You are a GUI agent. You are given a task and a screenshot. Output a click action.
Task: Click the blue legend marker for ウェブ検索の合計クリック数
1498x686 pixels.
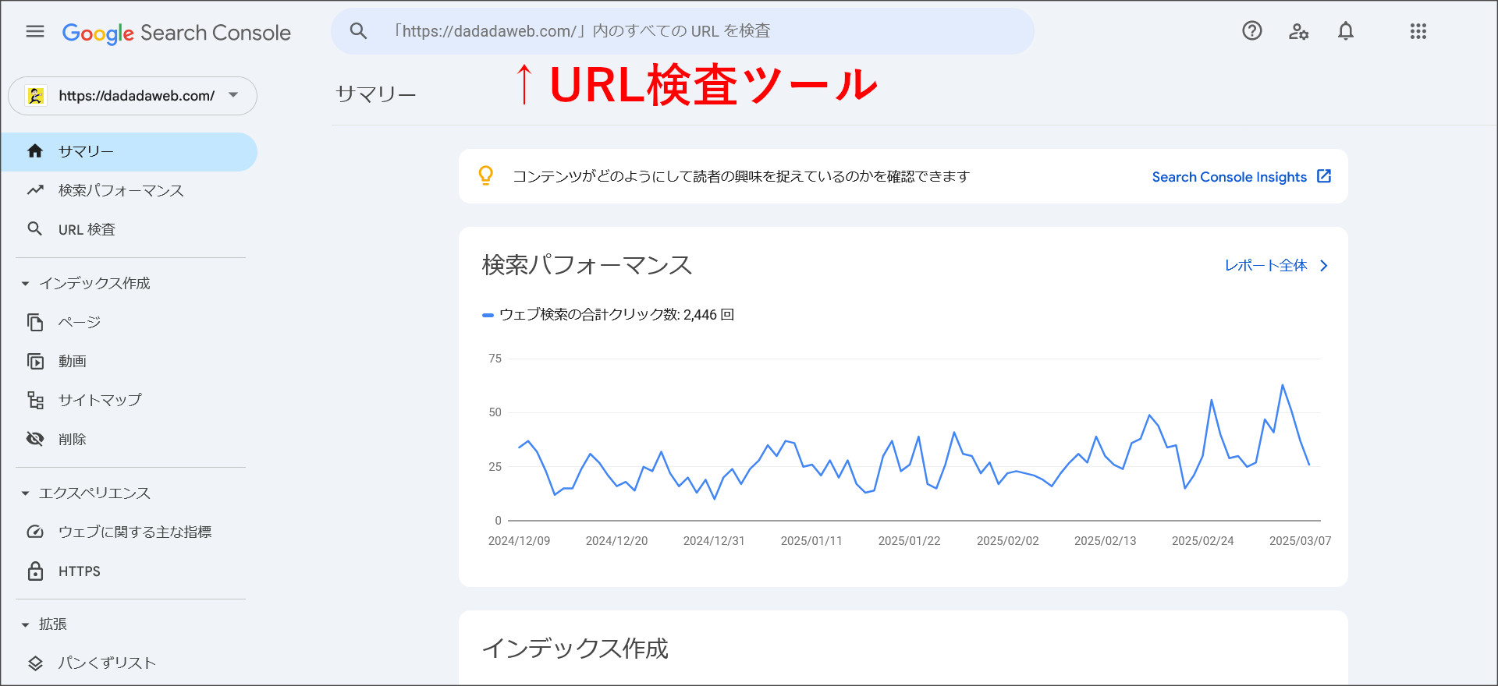488,315
